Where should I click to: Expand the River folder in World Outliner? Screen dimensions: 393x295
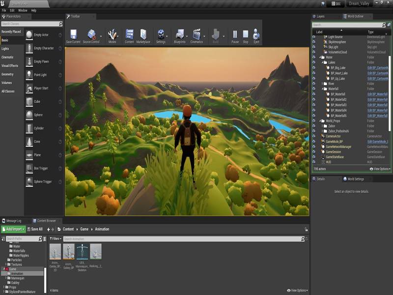[323, 83]
